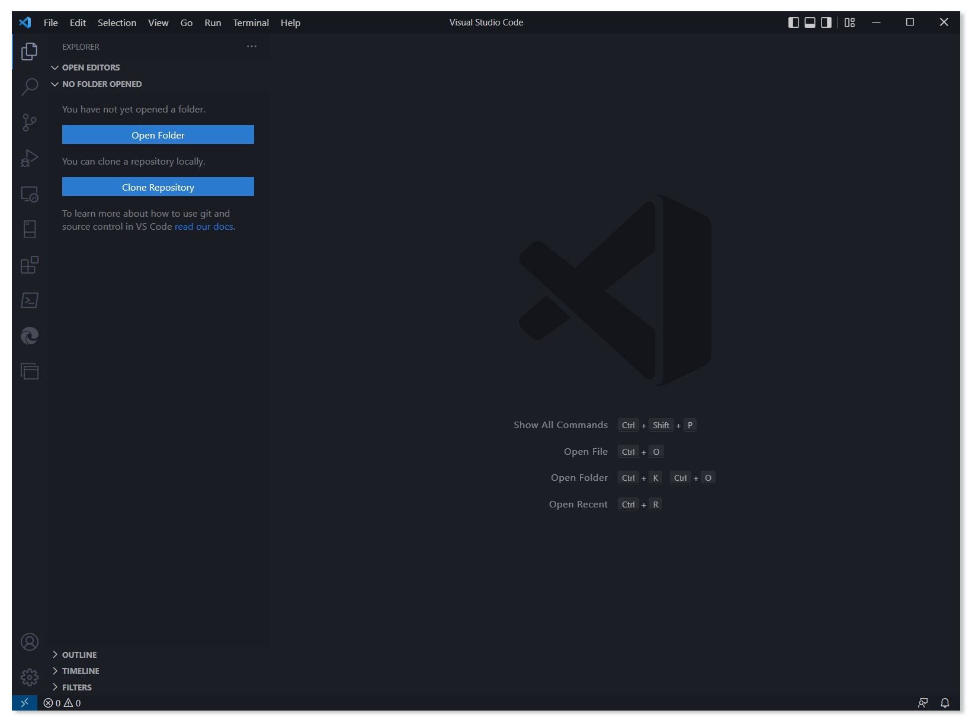This screenshot has width=972, height=723.
Task: Expand the Timeline section
Action: pos(158,671)
